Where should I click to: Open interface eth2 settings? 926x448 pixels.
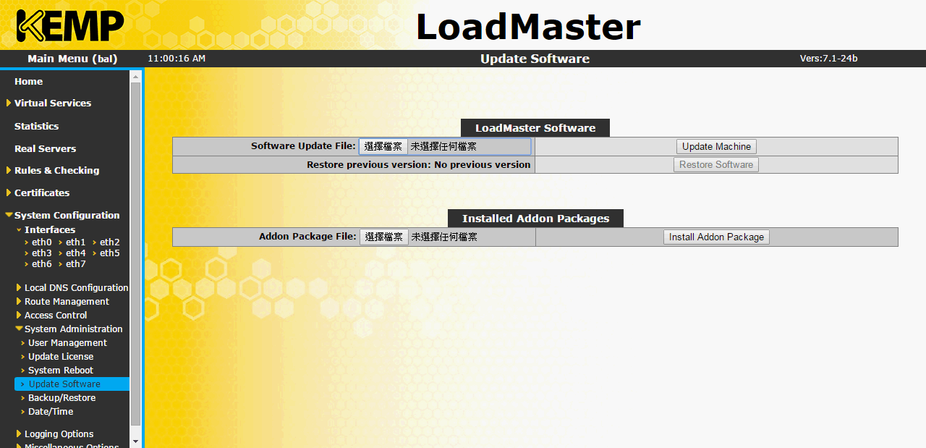point(109,242)
